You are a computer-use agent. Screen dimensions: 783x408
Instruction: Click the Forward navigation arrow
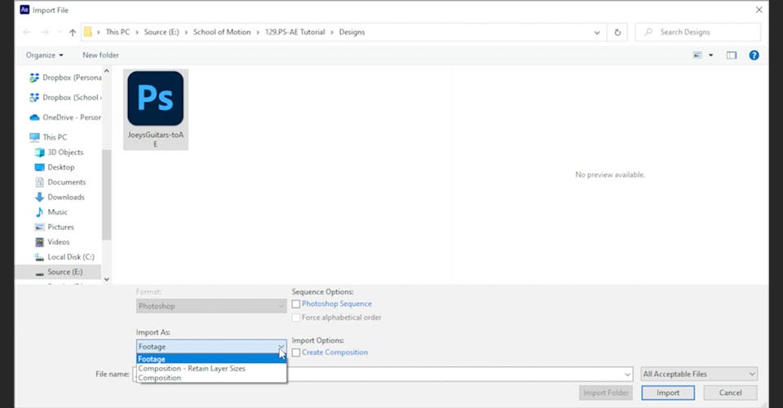click(45, 32)
